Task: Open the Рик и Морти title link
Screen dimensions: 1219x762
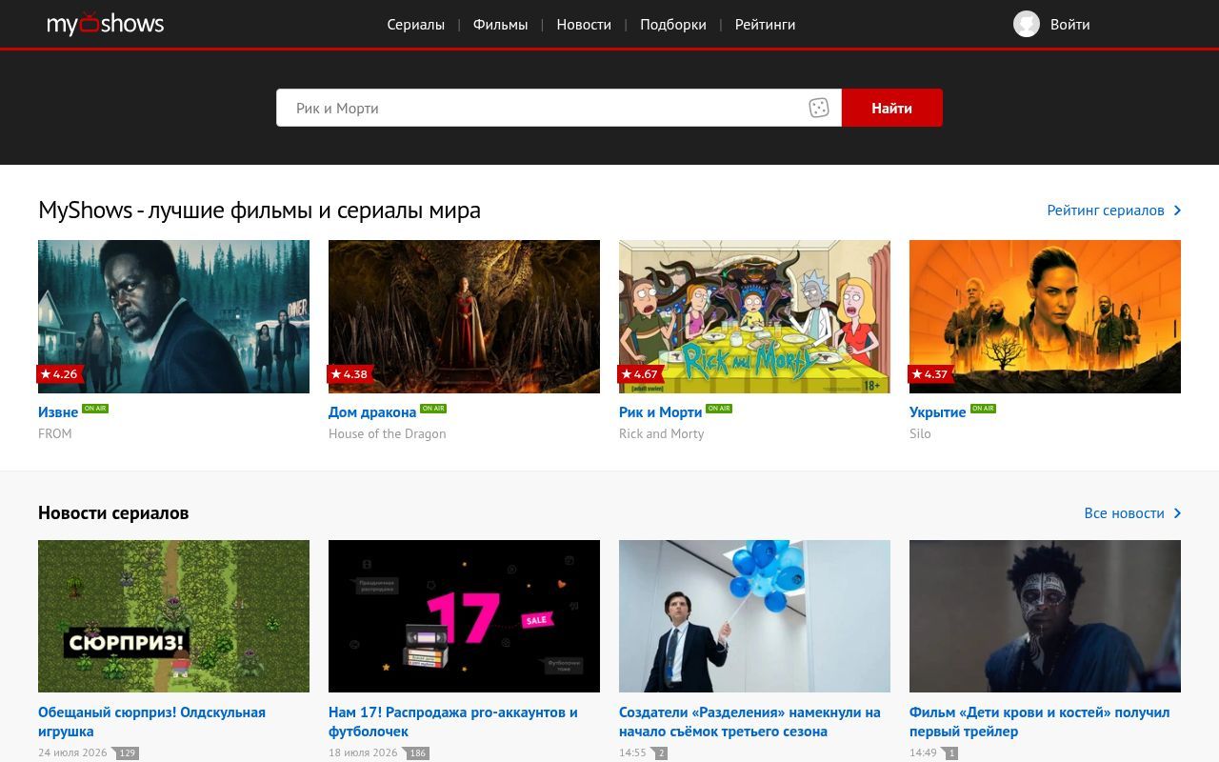Action: (x=661, y=412)
